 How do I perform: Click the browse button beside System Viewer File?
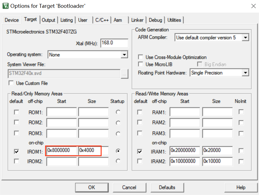click(x=125, y=74)
